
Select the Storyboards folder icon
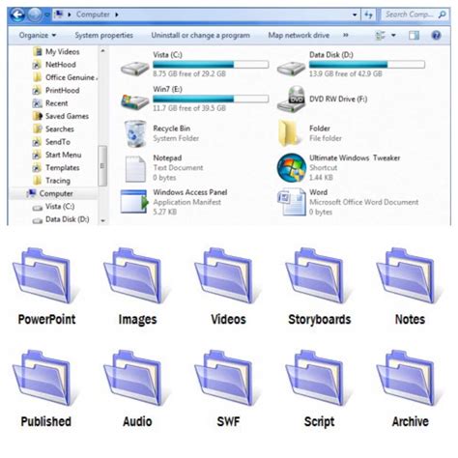317,275
